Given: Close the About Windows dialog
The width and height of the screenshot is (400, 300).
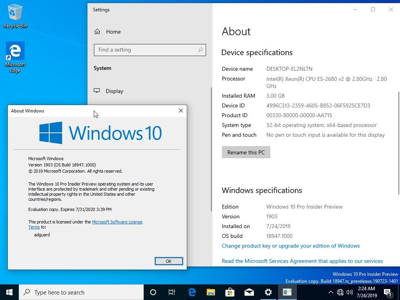Looking at the screenshot, I should (180, 111).
